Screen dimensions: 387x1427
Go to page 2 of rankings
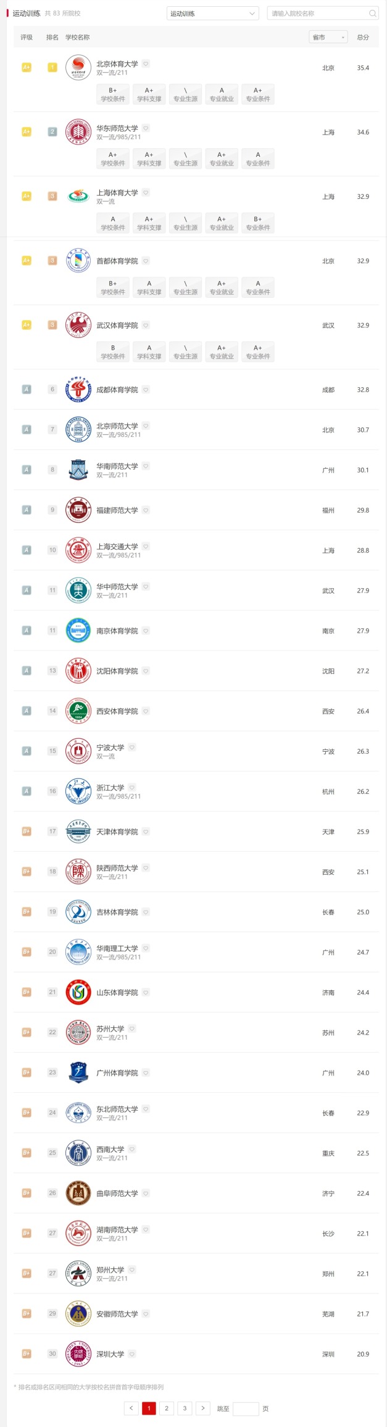[167, 1408]
